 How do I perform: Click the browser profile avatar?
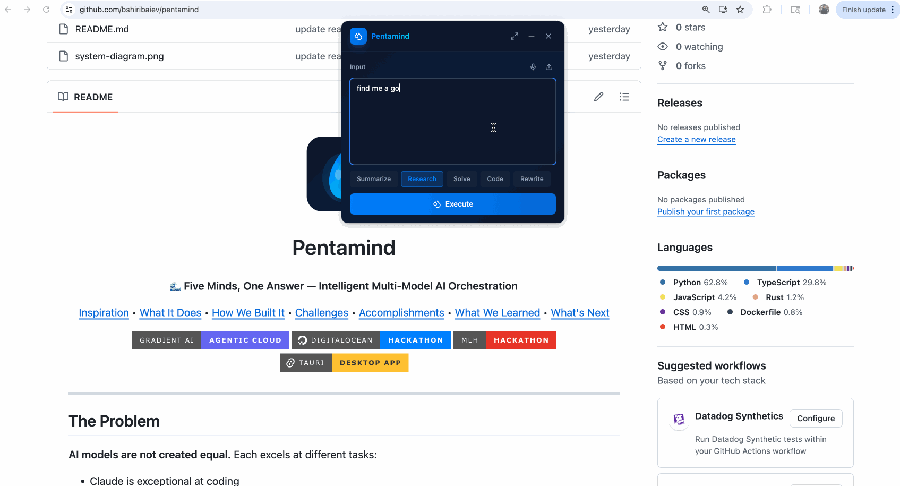tap(824, 10)
